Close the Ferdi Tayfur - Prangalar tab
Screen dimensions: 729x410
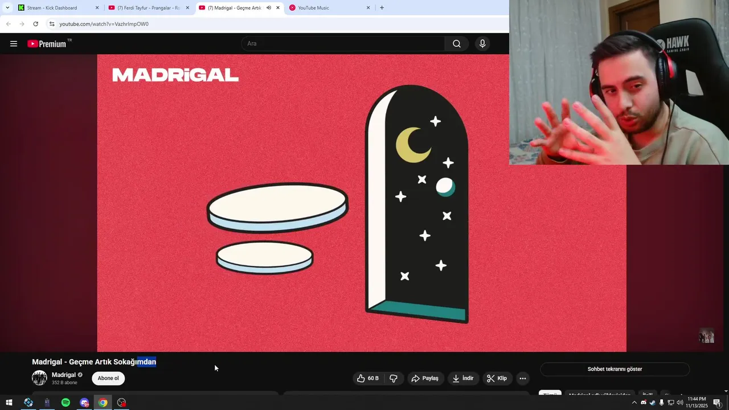[x=187, y=8]
